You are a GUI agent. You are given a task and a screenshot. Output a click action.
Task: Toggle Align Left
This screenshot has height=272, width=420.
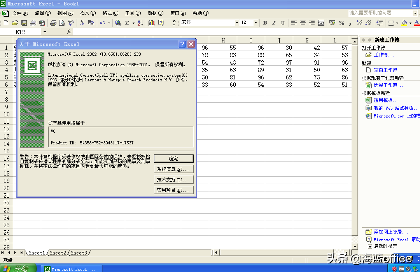[294, 23]
